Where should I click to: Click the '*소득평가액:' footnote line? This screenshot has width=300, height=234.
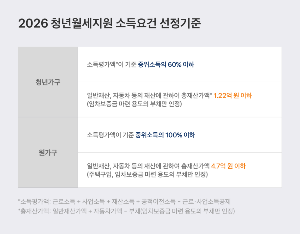click(125, 201)
